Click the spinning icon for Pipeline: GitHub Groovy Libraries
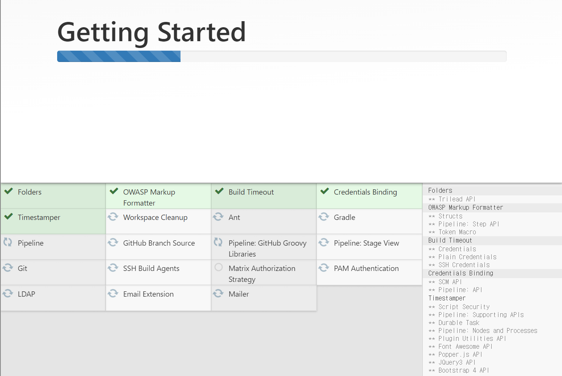The height and width of the screenshot is (376, 562). coord(218,242)
